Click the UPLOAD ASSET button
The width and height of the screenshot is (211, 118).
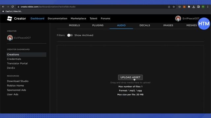point(130,77)
